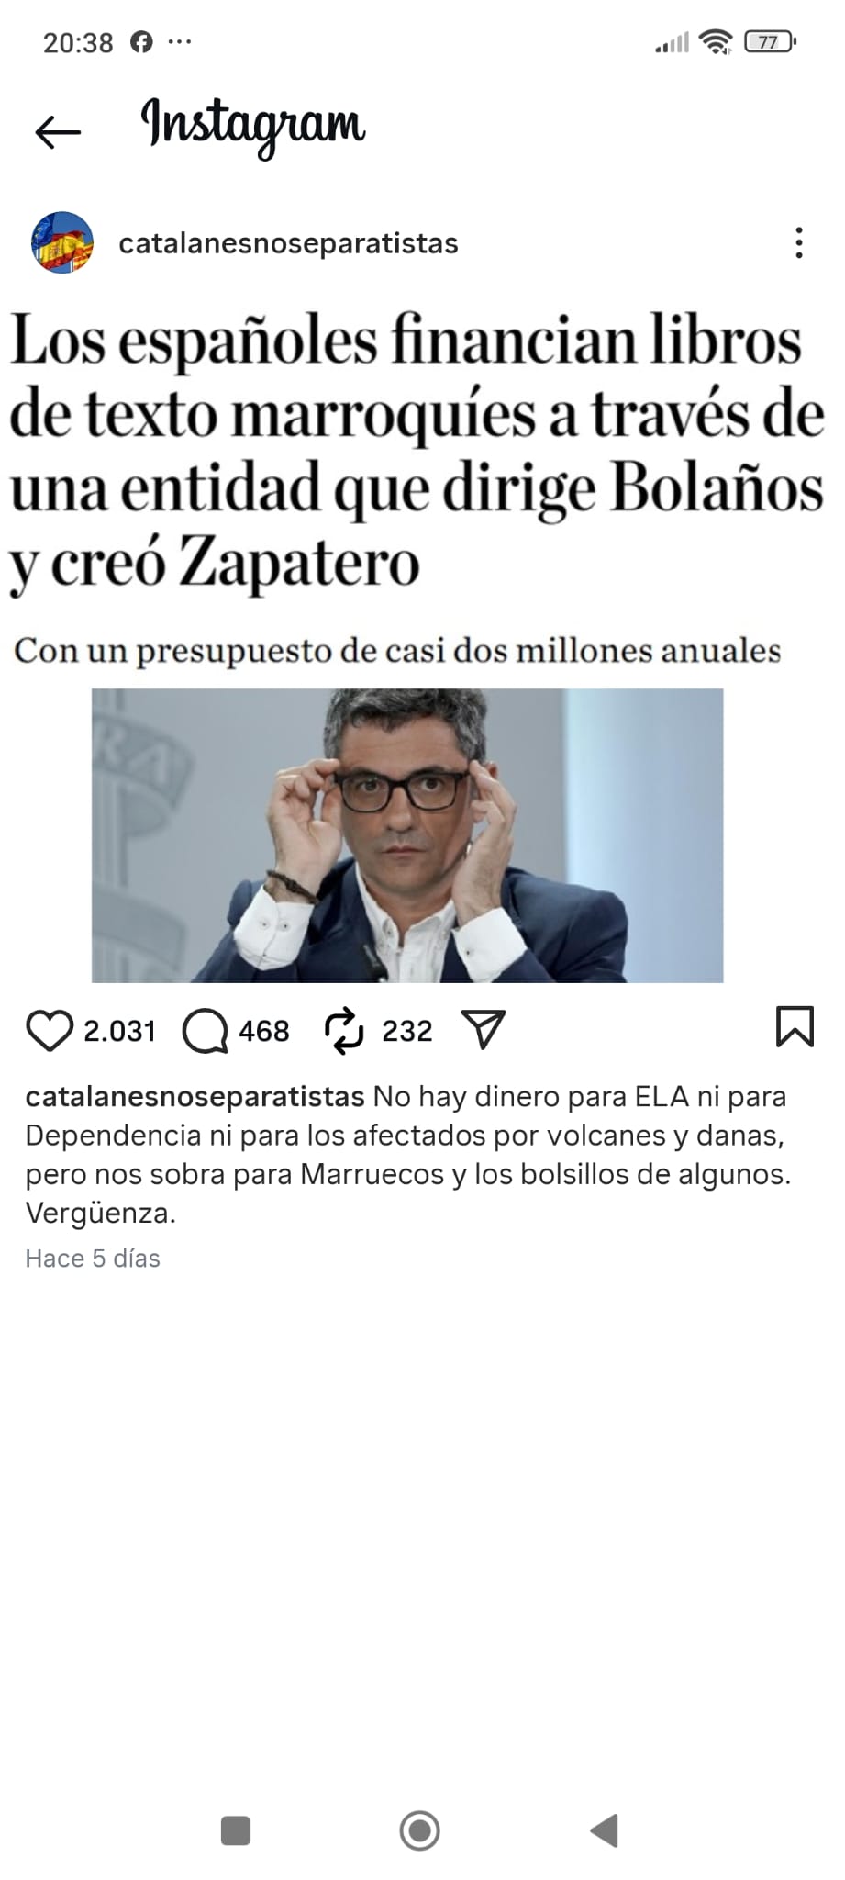Repost using the circular arrows icon
Viewport: 845px width, 1880px height.
(345, 1030)
